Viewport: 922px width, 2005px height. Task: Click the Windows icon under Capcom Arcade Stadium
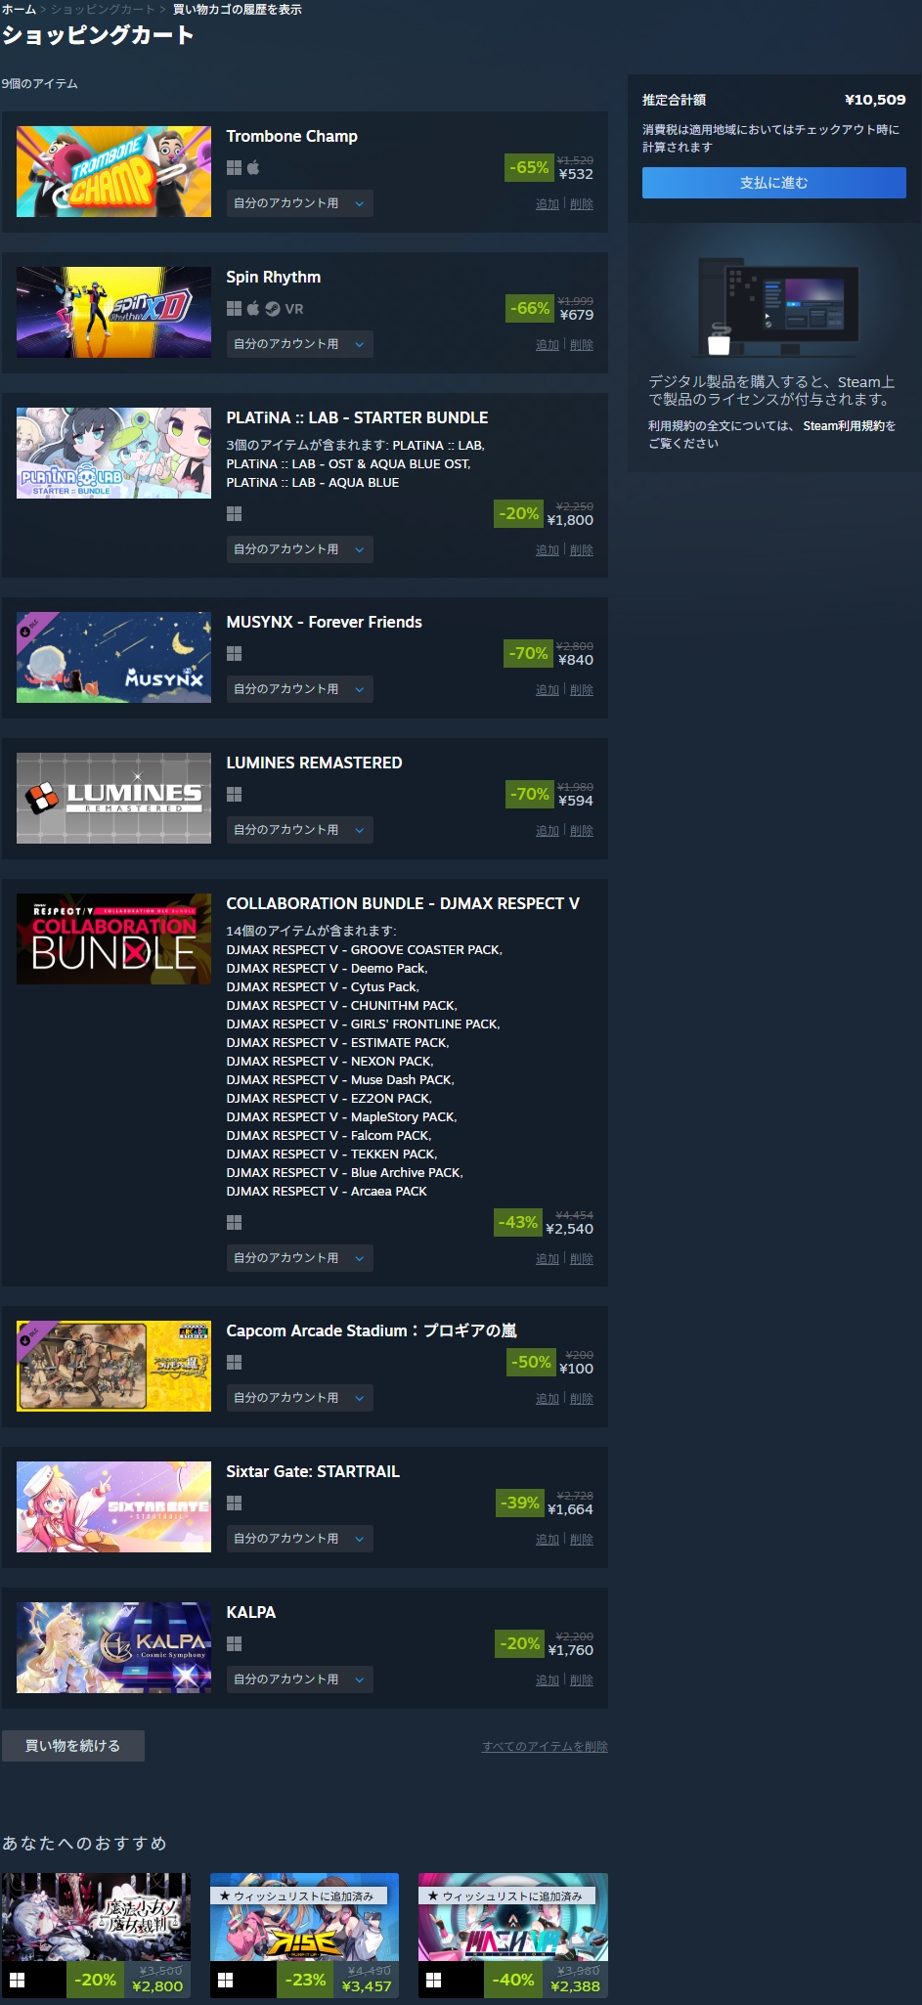click(x=234, y=1362)
